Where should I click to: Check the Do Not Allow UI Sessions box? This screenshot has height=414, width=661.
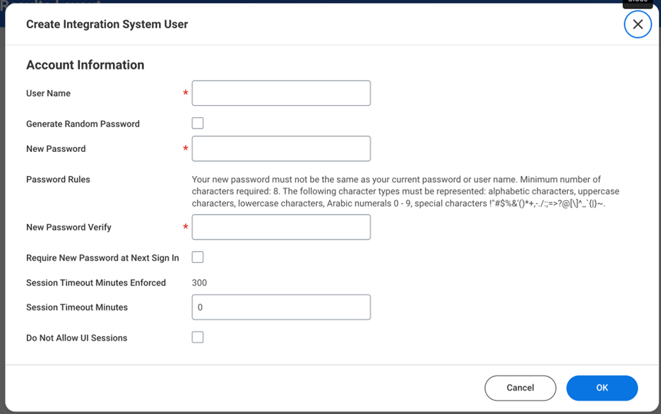(x=198, y=338)
